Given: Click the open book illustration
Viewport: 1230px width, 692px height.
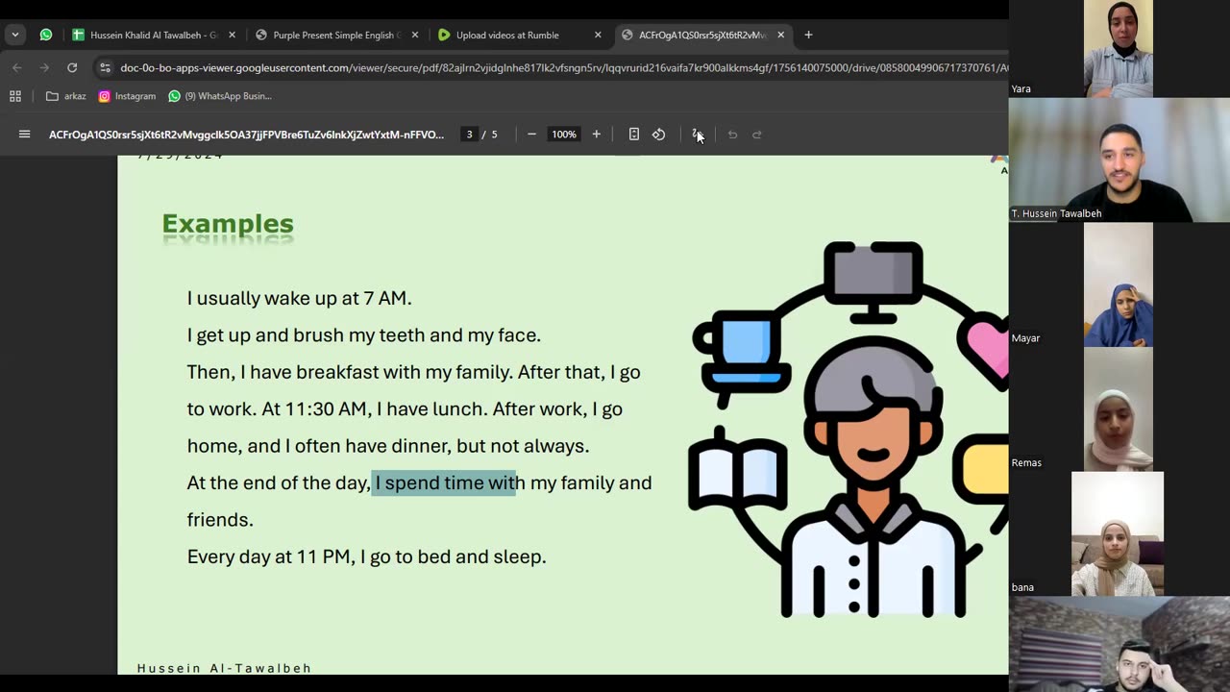Looking at the screenshot, I should coord(737,473).
